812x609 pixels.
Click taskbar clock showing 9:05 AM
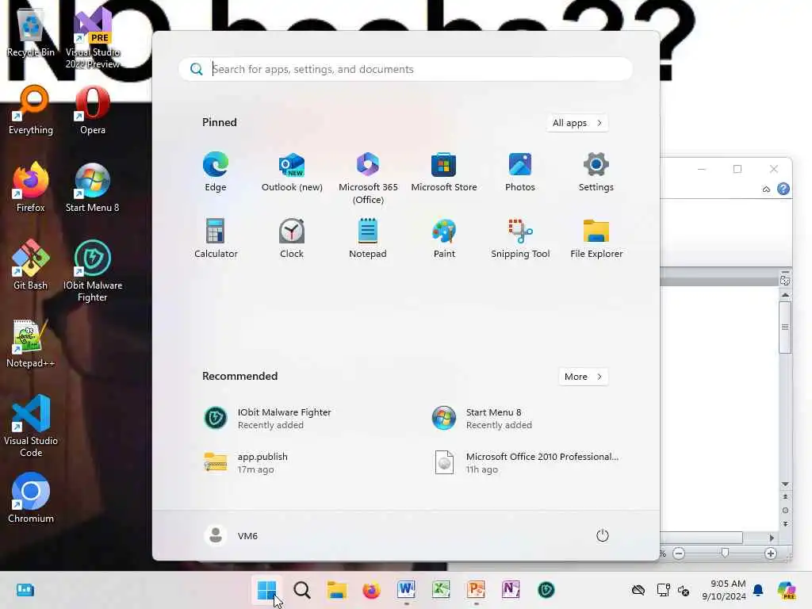click(723, 590)
